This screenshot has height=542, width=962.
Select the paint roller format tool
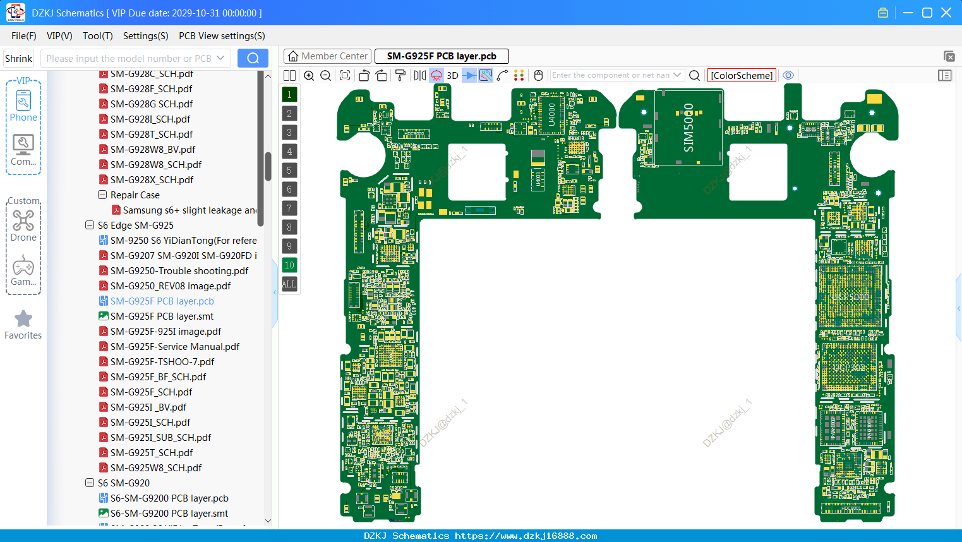(x=400, y=75)
